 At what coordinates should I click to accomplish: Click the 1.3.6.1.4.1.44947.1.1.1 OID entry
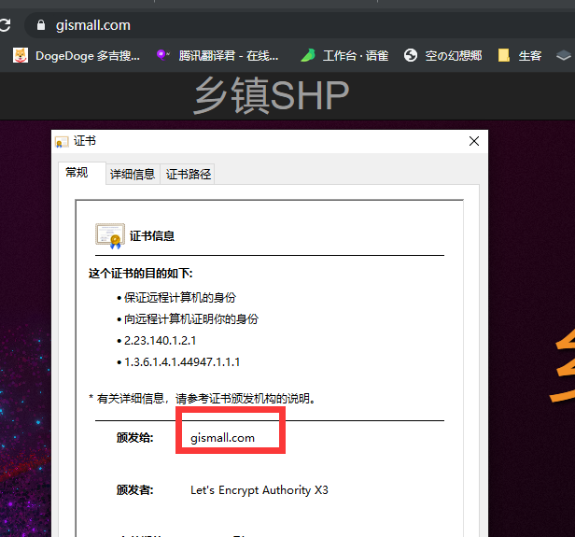pyautogui.click(x=182, y=362)
